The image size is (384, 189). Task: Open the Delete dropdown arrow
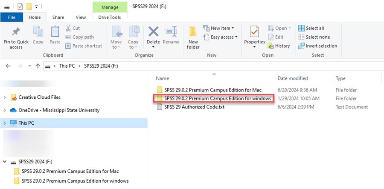[153, 47]
